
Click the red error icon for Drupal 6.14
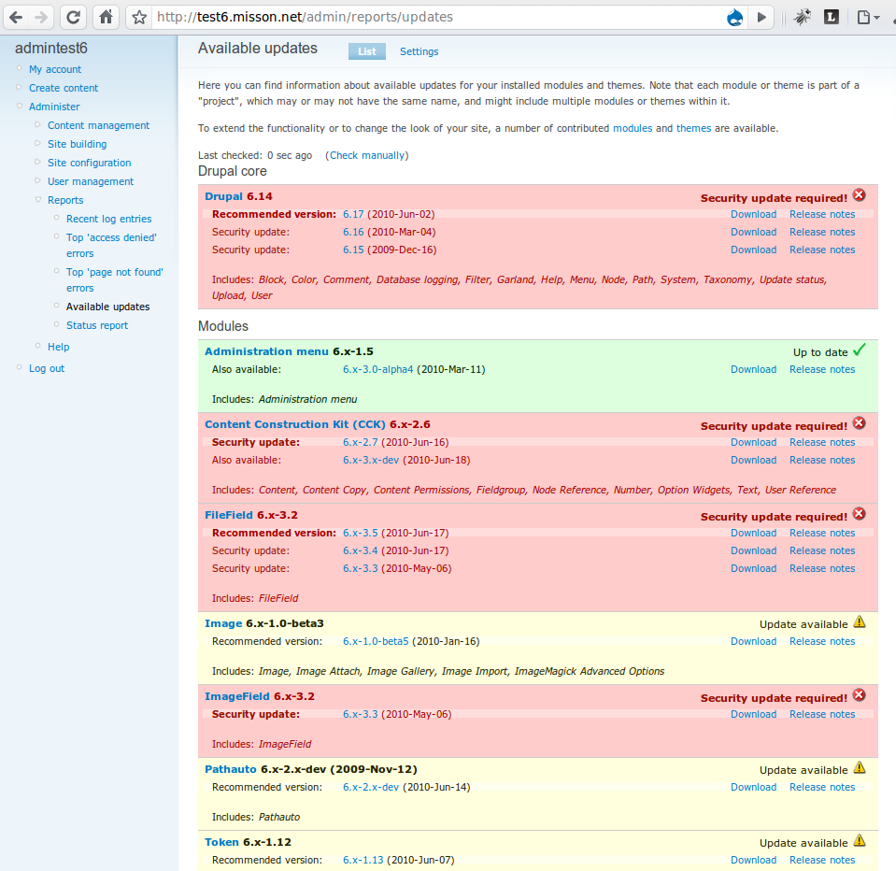pyautogui.click(x=859, y=195)
